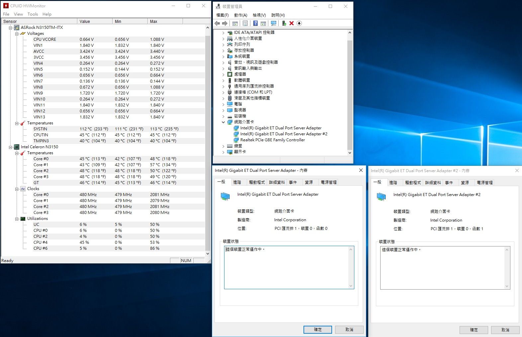
Task: Click the Properties toolbar icon in Device Manager
Action: [x=245, y=23]
